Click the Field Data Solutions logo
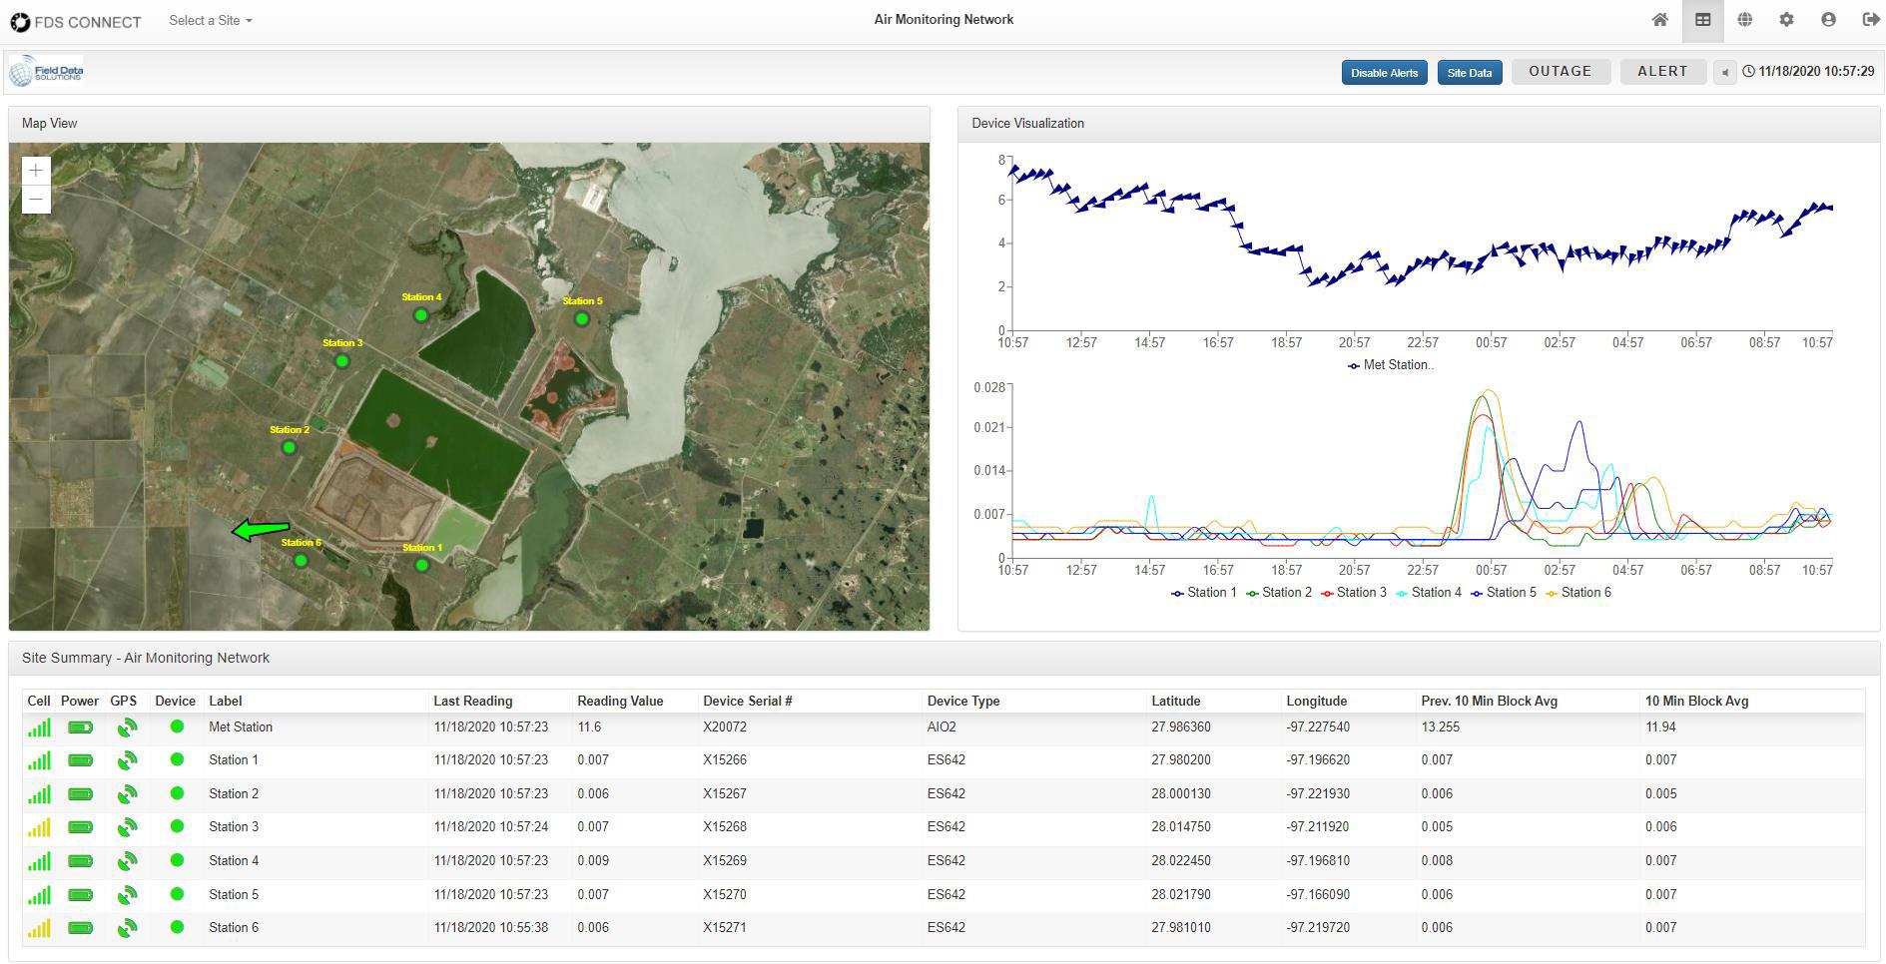The image size is (1886, 964). (46, 71)
